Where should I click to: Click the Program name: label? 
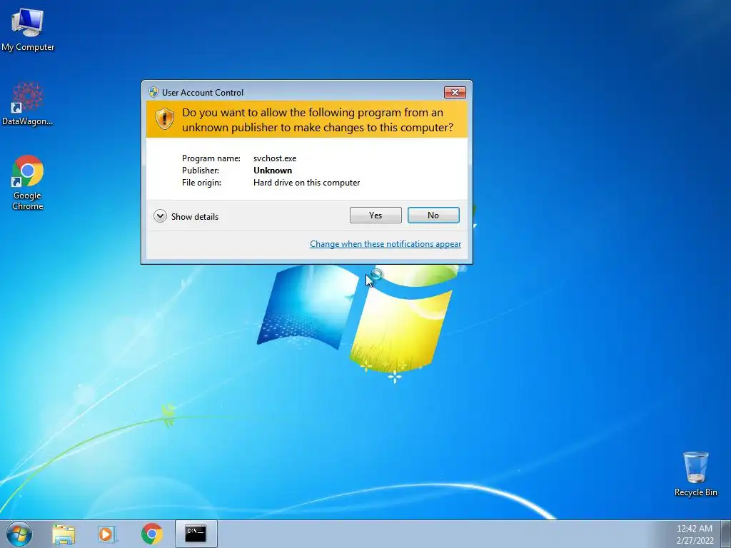pos(211,158)
